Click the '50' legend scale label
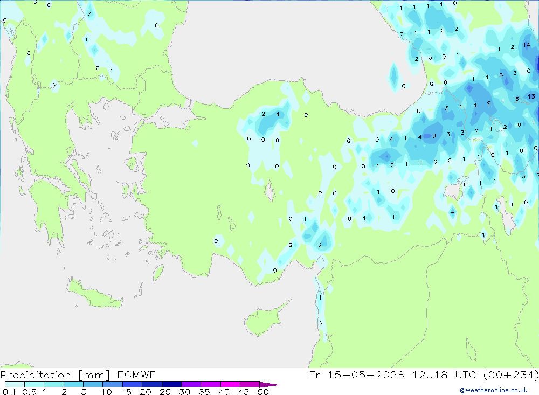 coord(263,392)
